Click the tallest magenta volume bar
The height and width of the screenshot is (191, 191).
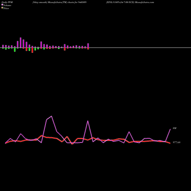(21, 43)
